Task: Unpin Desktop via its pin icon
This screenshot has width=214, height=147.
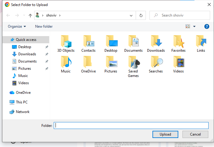Action: [47, 47]
